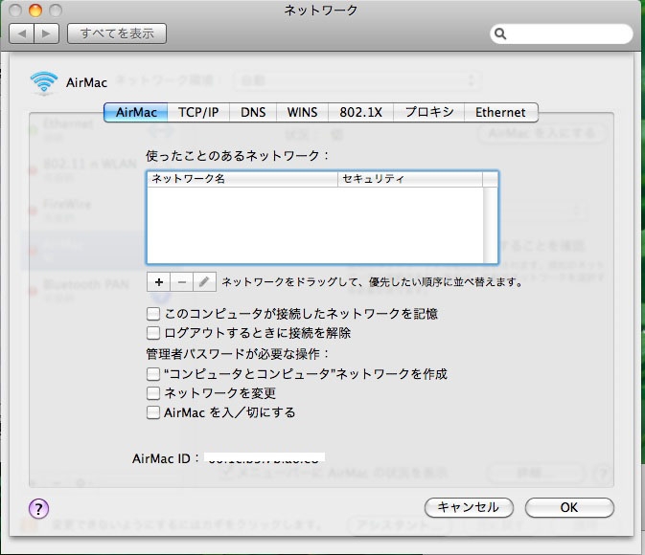
Task: Click the add network plus button
Action: (159, 282)
